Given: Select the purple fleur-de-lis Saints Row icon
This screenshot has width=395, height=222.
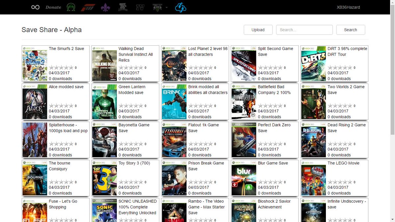Looking at the screenshot, I should 105,7.
